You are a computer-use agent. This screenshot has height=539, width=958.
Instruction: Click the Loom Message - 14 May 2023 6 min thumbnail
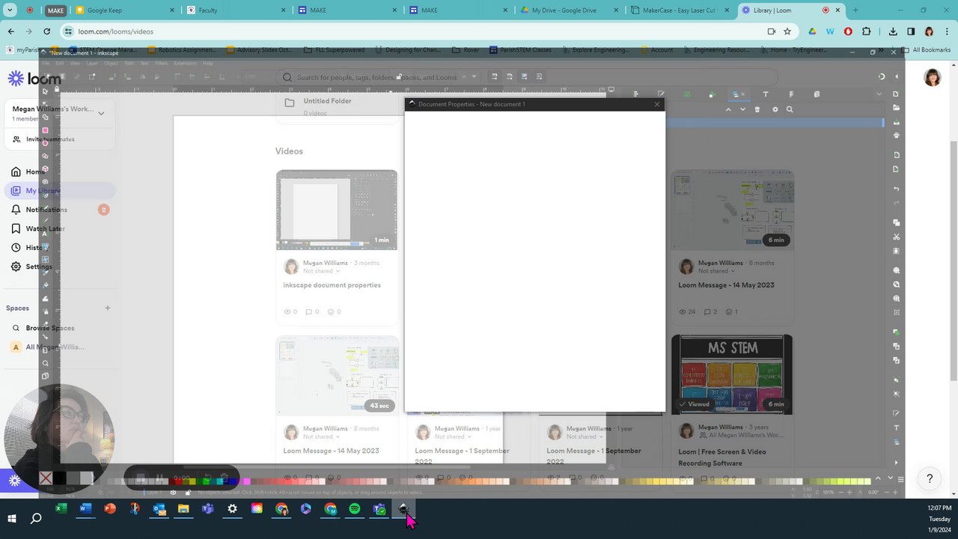pyautogui.click(x=732, y=210)
